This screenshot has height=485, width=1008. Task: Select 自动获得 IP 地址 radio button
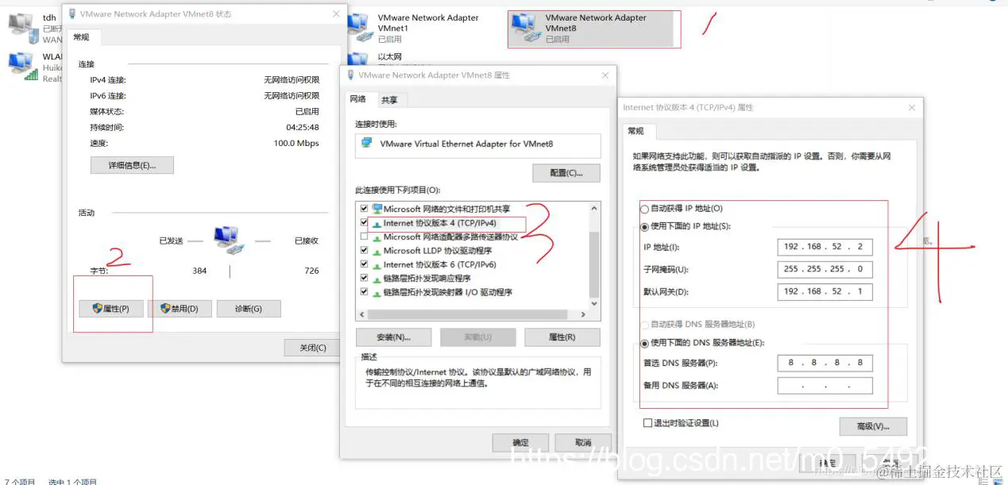tap(644, 209)
